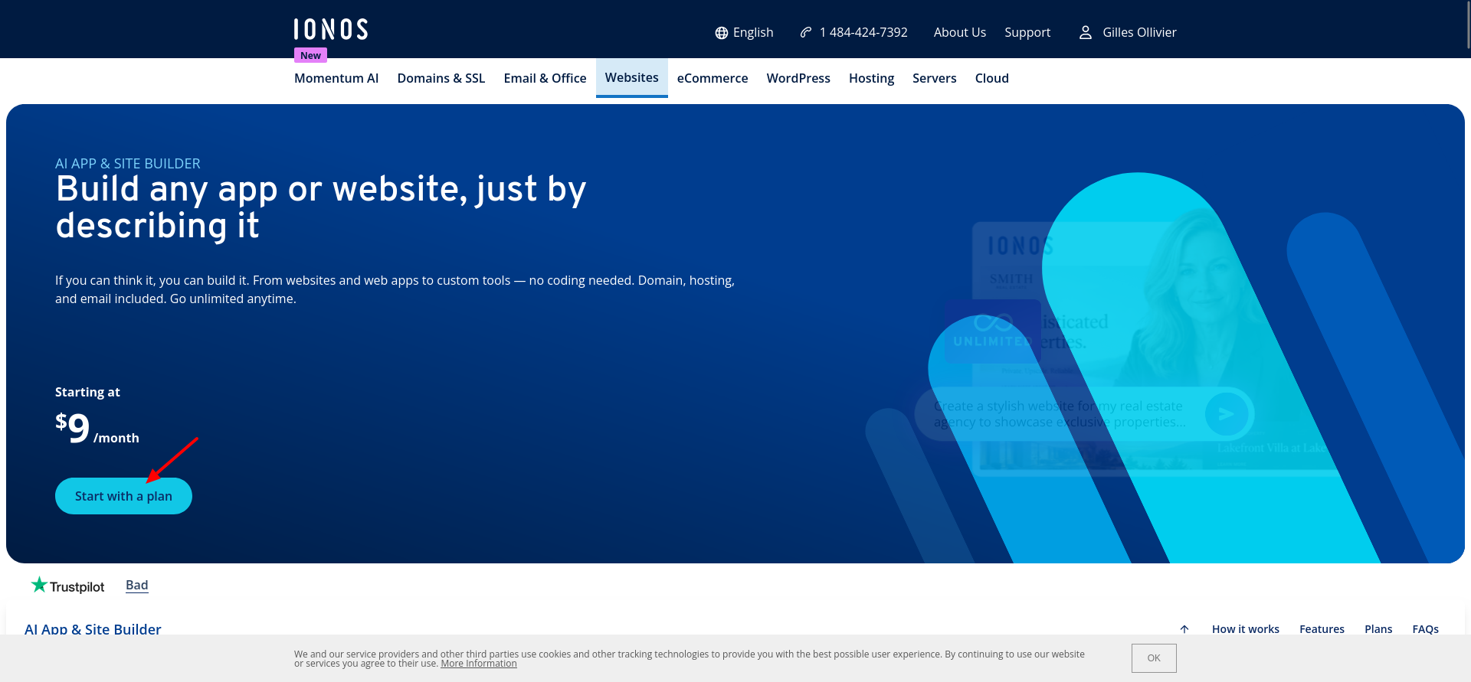Open the More Information cookie link
The width and height of the screenshot is (1471, 682).
point(479,664)
